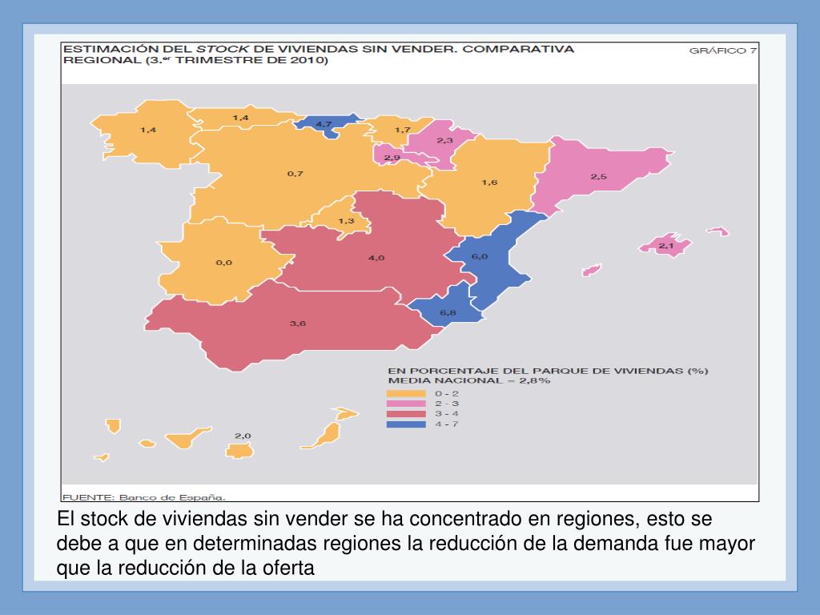Click the value 6,8 on the map
This screenshot has width=820, height=615.
pyautogui.click(x=448, y=313)
